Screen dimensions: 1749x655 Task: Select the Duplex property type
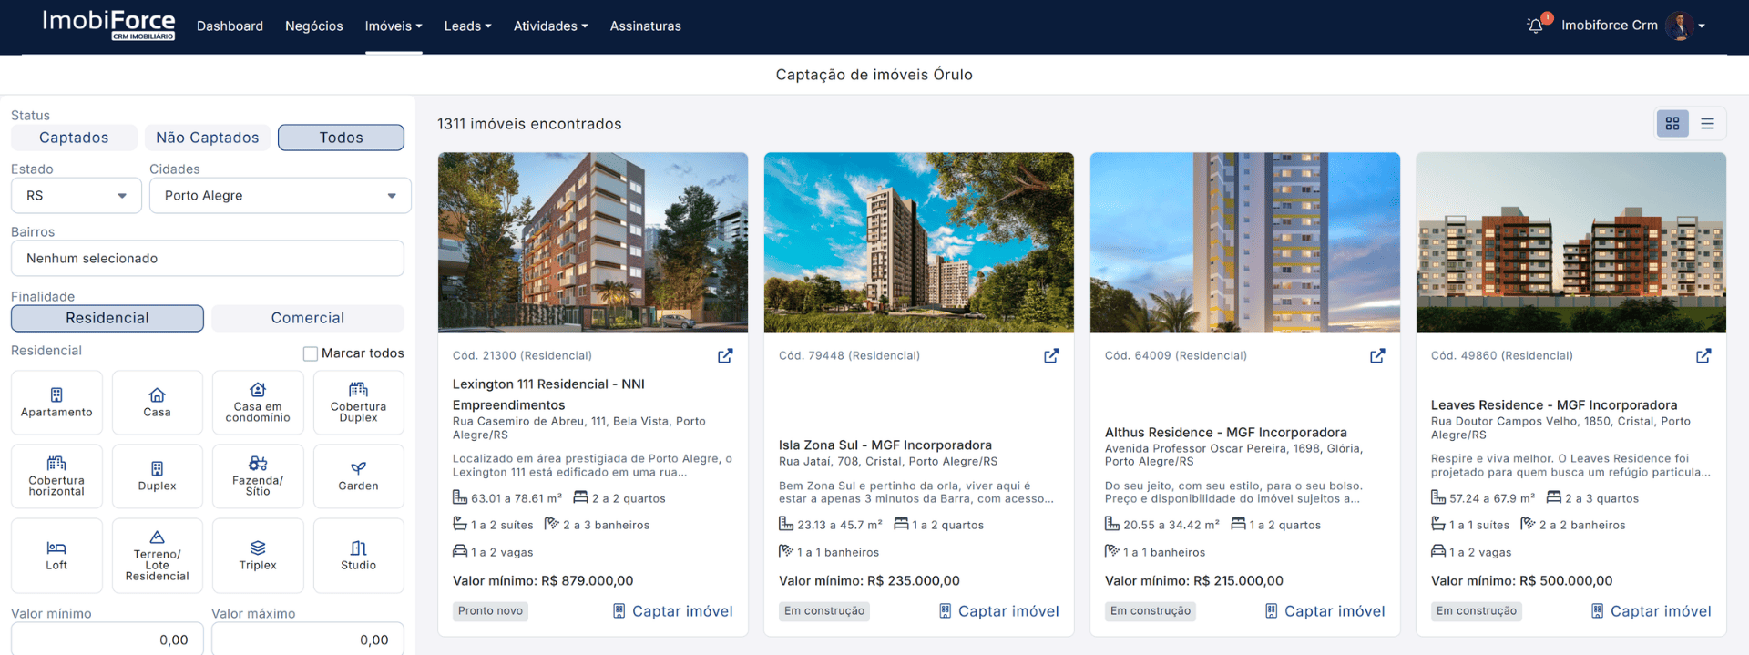(158, 476)
